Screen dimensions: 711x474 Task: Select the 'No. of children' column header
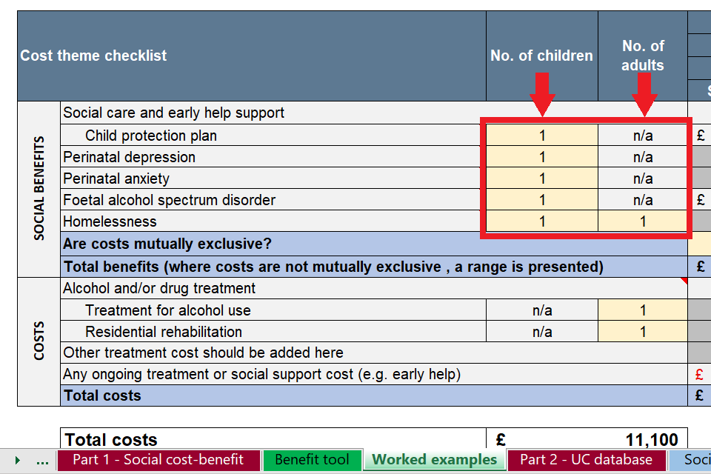[x=542, y=56]
